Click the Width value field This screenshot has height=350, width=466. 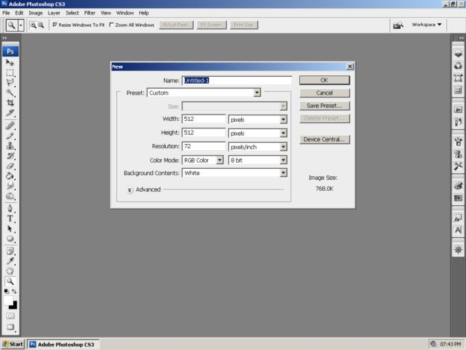click(x=204, y=119)
